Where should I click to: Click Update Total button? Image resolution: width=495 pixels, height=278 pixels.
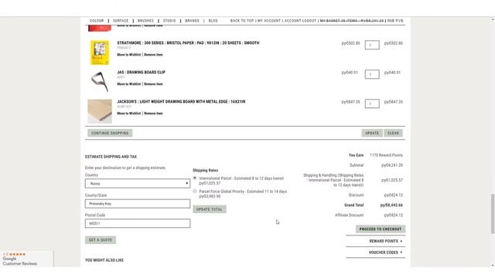(210, 209)
